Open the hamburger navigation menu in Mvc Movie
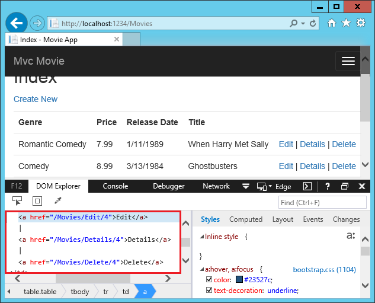The width and height of the screenshot is (375, 303). point(348,61)
